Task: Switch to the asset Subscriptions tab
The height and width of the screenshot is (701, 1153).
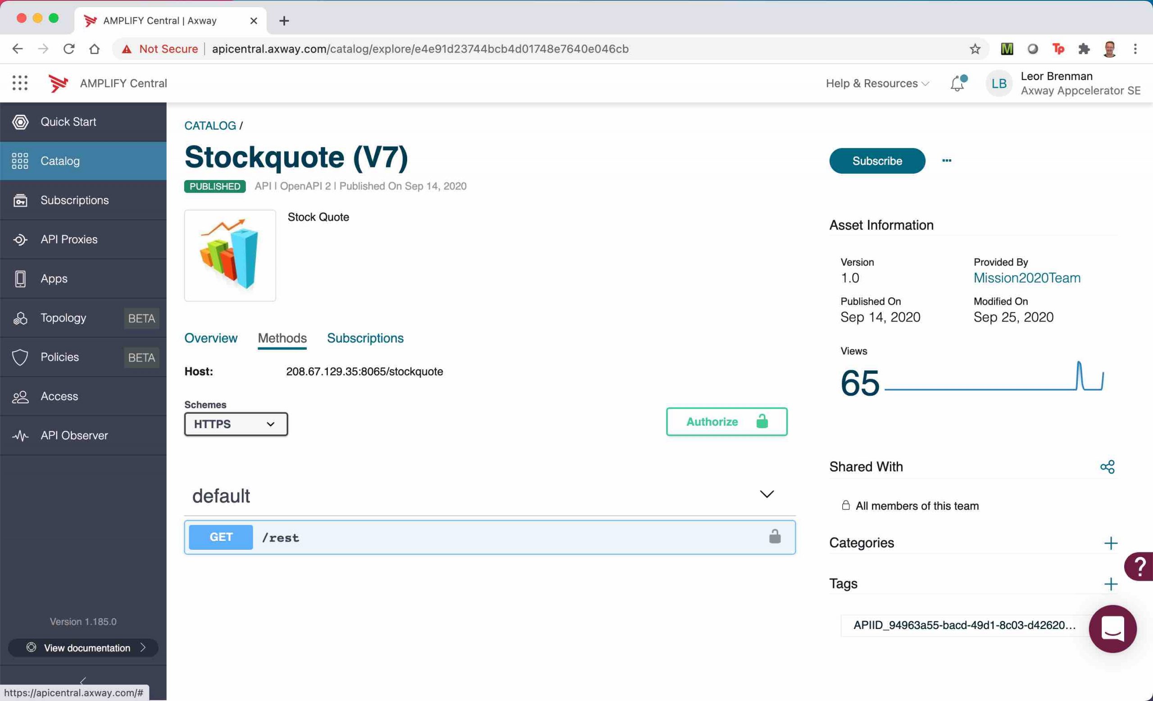Action: point(365,338)
